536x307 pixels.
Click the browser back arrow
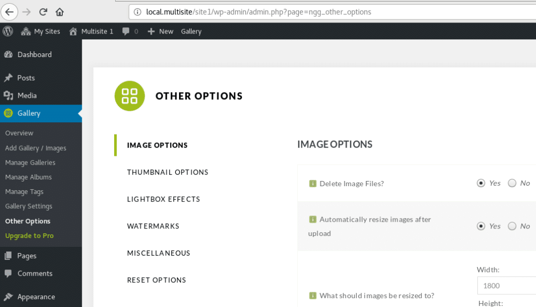pos(10,12)
